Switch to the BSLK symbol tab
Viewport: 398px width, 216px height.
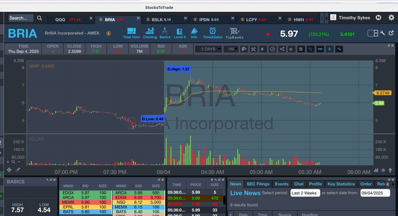coord(165,20)
